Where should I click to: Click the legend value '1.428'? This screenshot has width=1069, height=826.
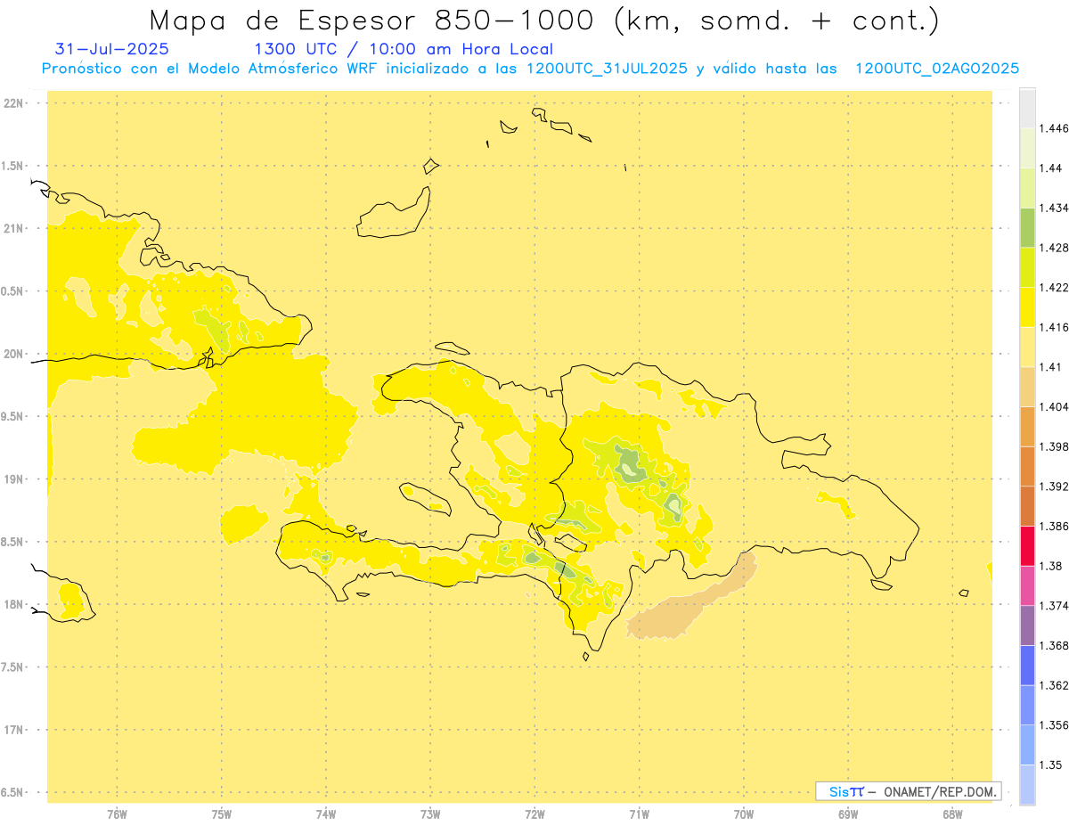pyautogui.click(x=1053, y=248)
